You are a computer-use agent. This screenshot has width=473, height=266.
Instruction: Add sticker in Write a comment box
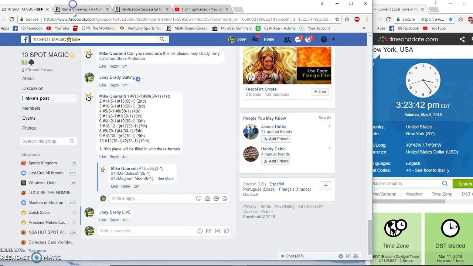[226, 231]
